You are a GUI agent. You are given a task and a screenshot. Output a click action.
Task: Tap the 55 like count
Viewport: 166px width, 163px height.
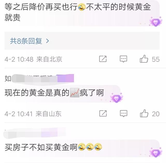156,59
